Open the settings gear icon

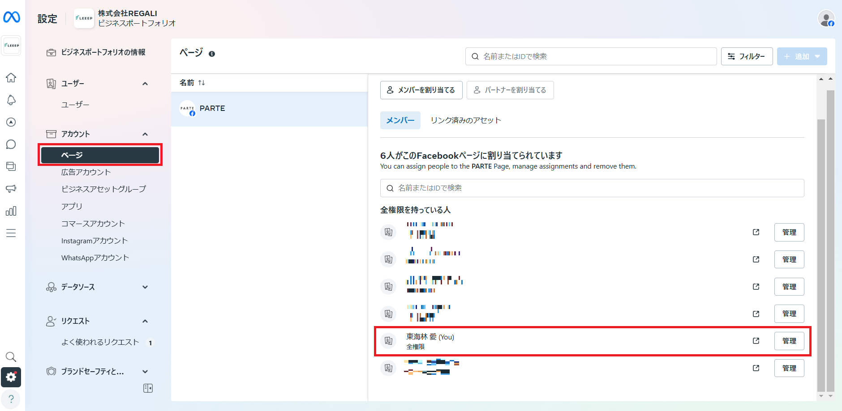(11, 377)
